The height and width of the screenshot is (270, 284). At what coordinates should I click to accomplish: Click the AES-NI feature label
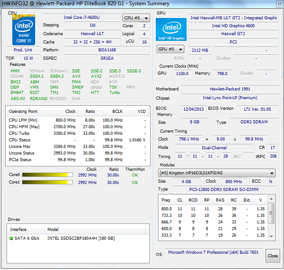(18, 99)
